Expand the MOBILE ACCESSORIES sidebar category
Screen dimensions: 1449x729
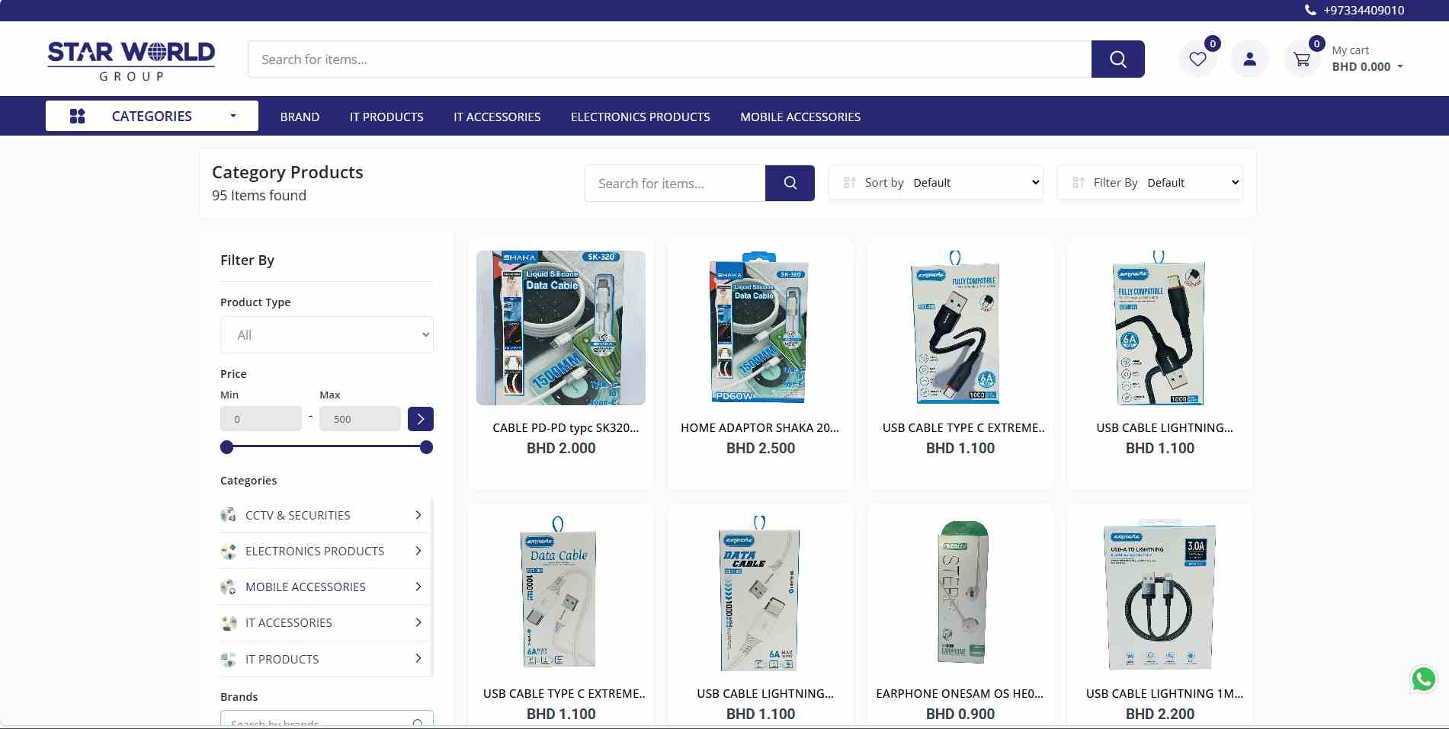(418, 587)
